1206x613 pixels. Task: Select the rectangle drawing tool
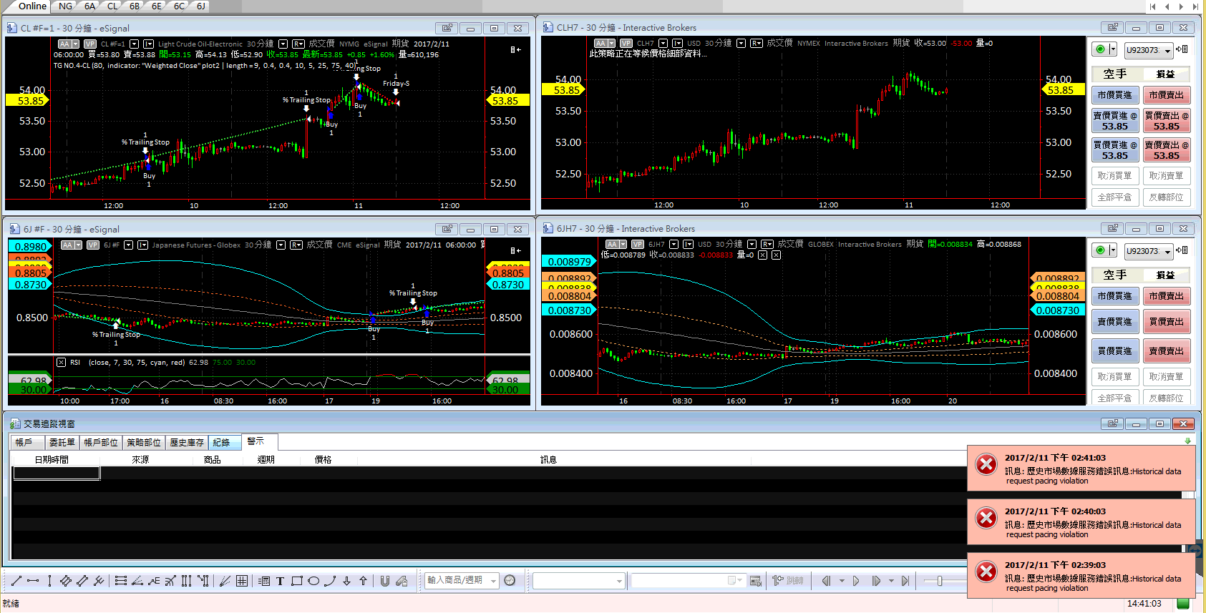point(297,581)
